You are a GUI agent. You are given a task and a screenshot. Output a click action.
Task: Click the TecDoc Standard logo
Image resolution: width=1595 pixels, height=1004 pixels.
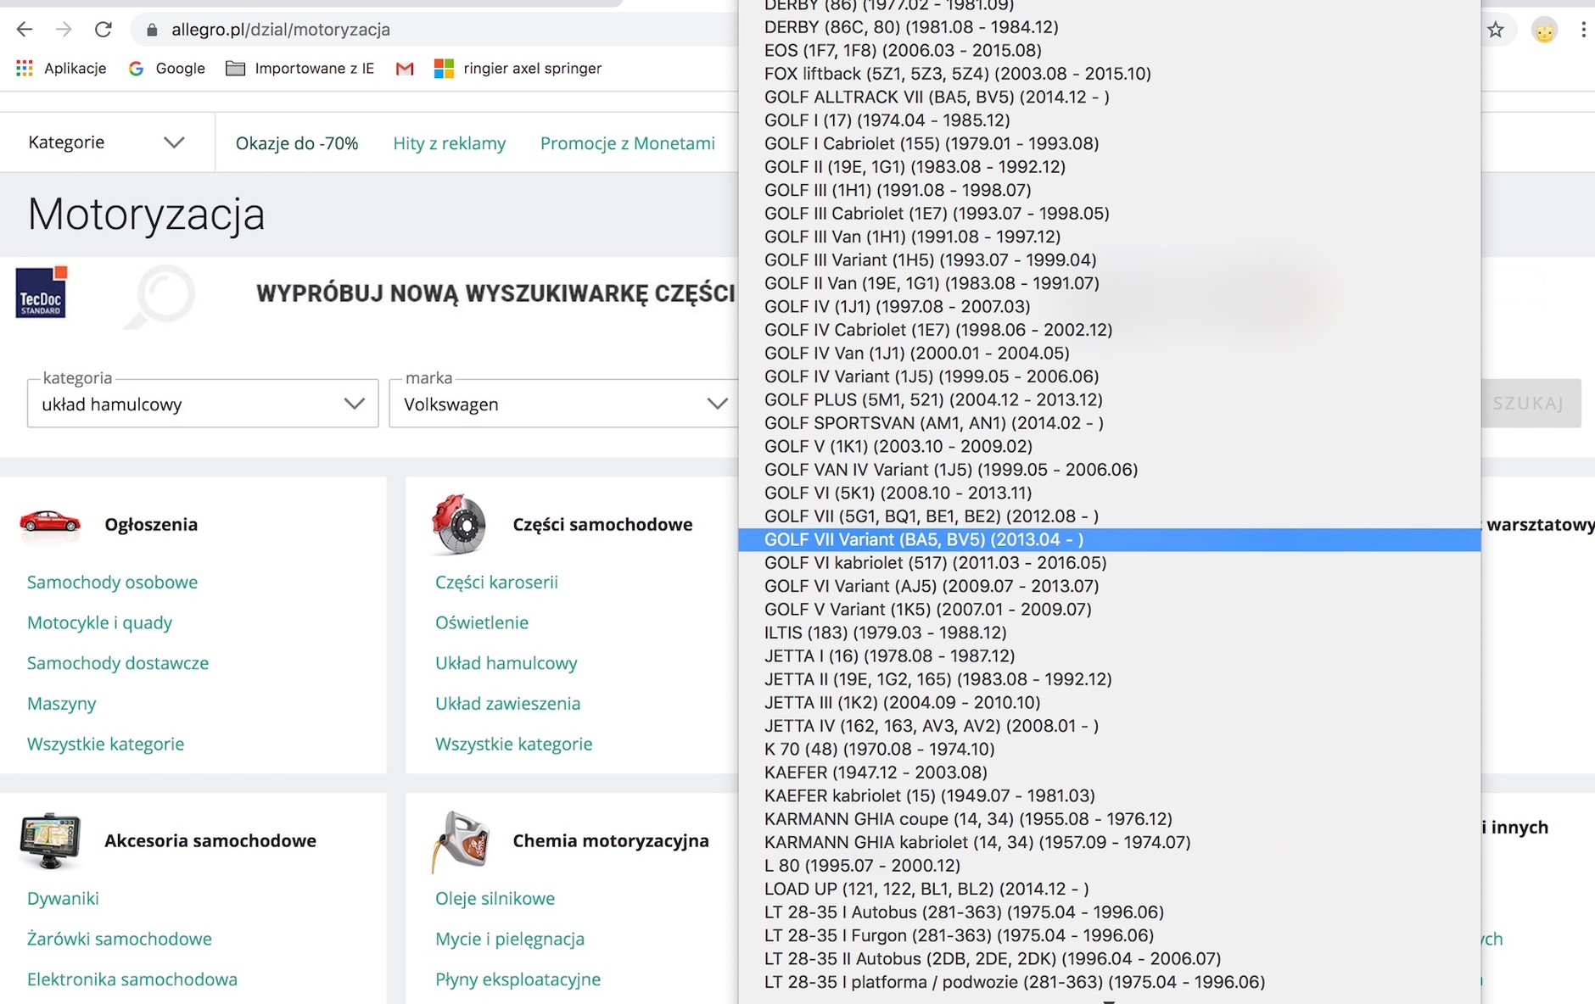(40, 293)
